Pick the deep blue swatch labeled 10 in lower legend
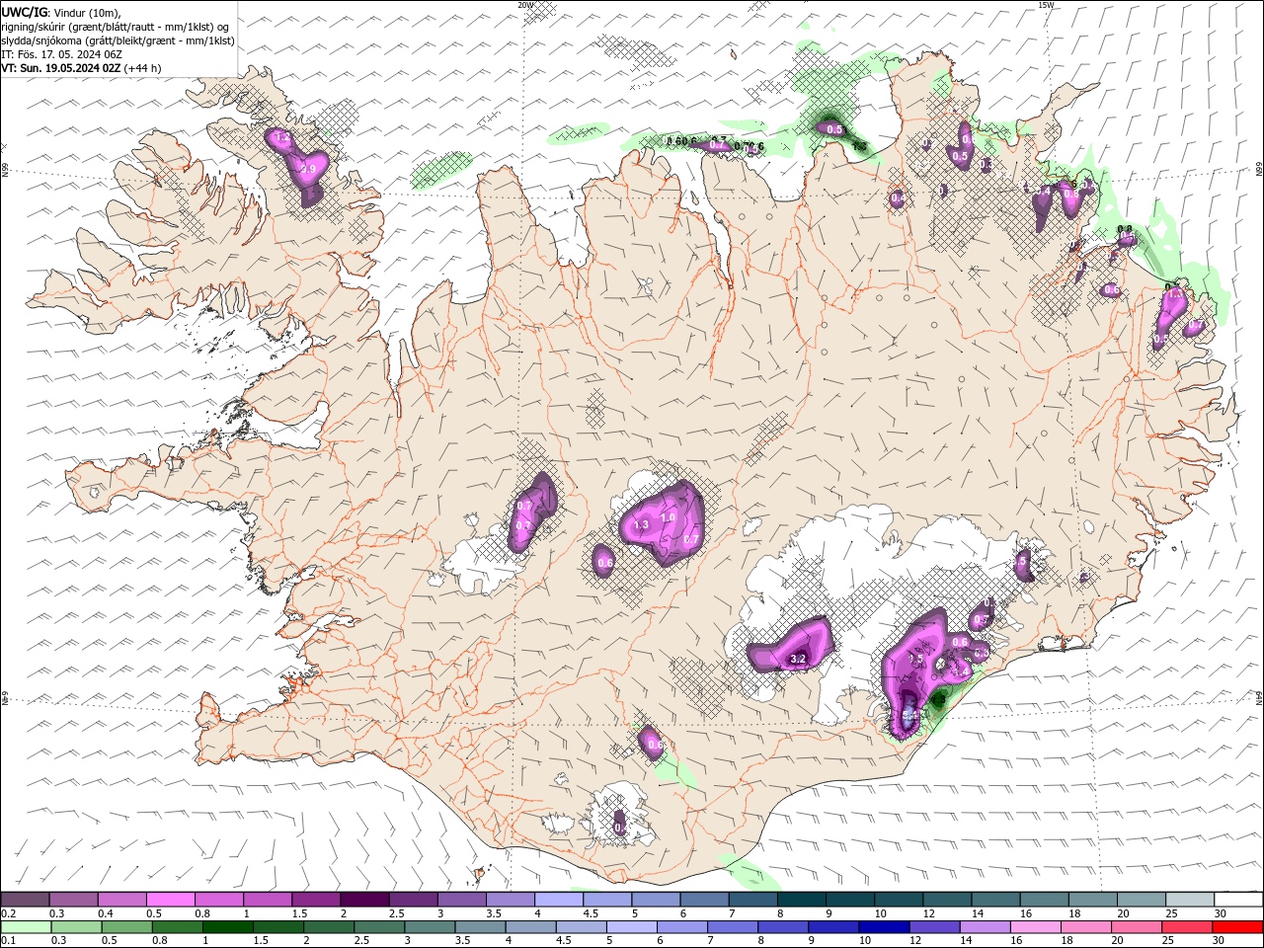This screenshot has width=1264, height=948. pyautogui.click(x=885, y=927)
